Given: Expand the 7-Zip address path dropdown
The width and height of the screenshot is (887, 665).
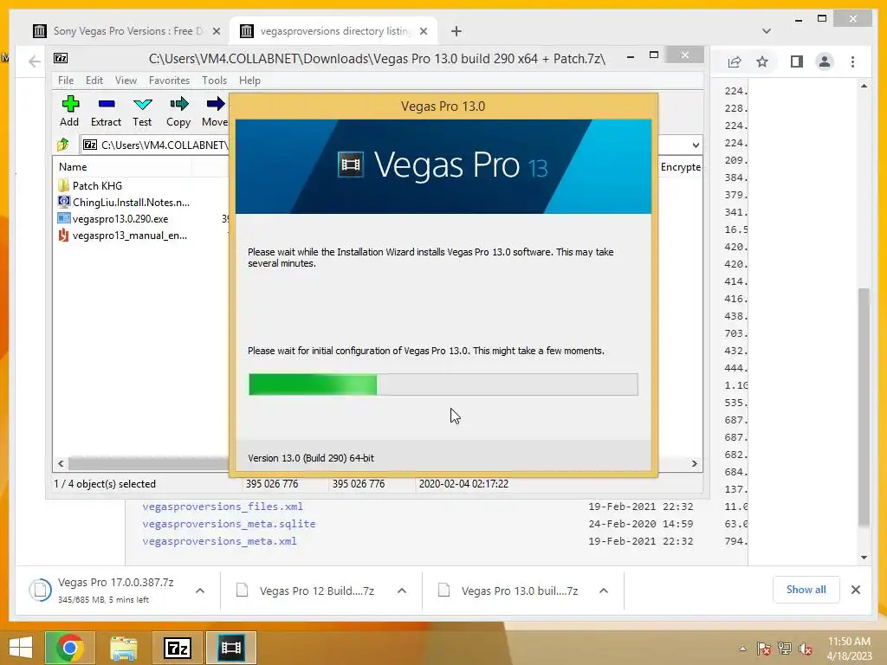Looking at the screenshot, I should pyautogui.click(x=696, y=145).
